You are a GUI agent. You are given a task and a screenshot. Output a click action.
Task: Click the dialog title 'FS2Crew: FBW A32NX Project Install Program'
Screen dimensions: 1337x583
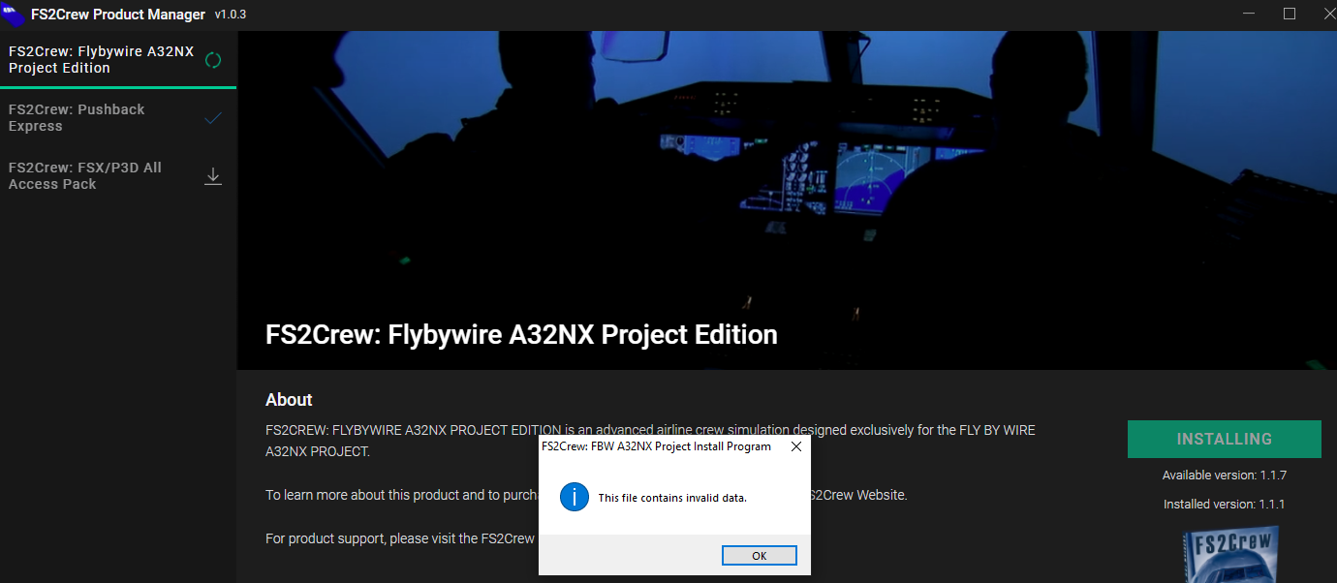coord(656,446)
